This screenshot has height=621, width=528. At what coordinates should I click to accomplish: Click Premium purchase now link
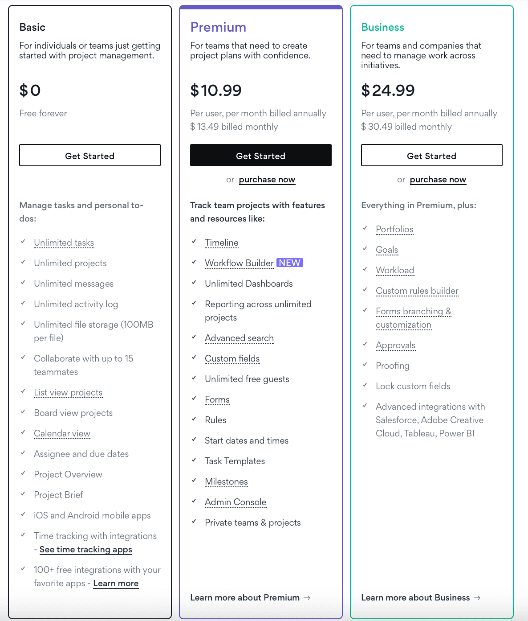pos(267,180)
